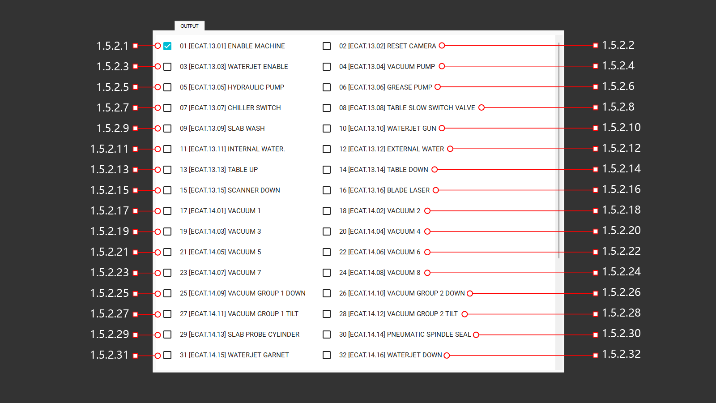Enable the 17 VACUUM 1 checkbox
The image size is (716, 403).
(167, 211)
